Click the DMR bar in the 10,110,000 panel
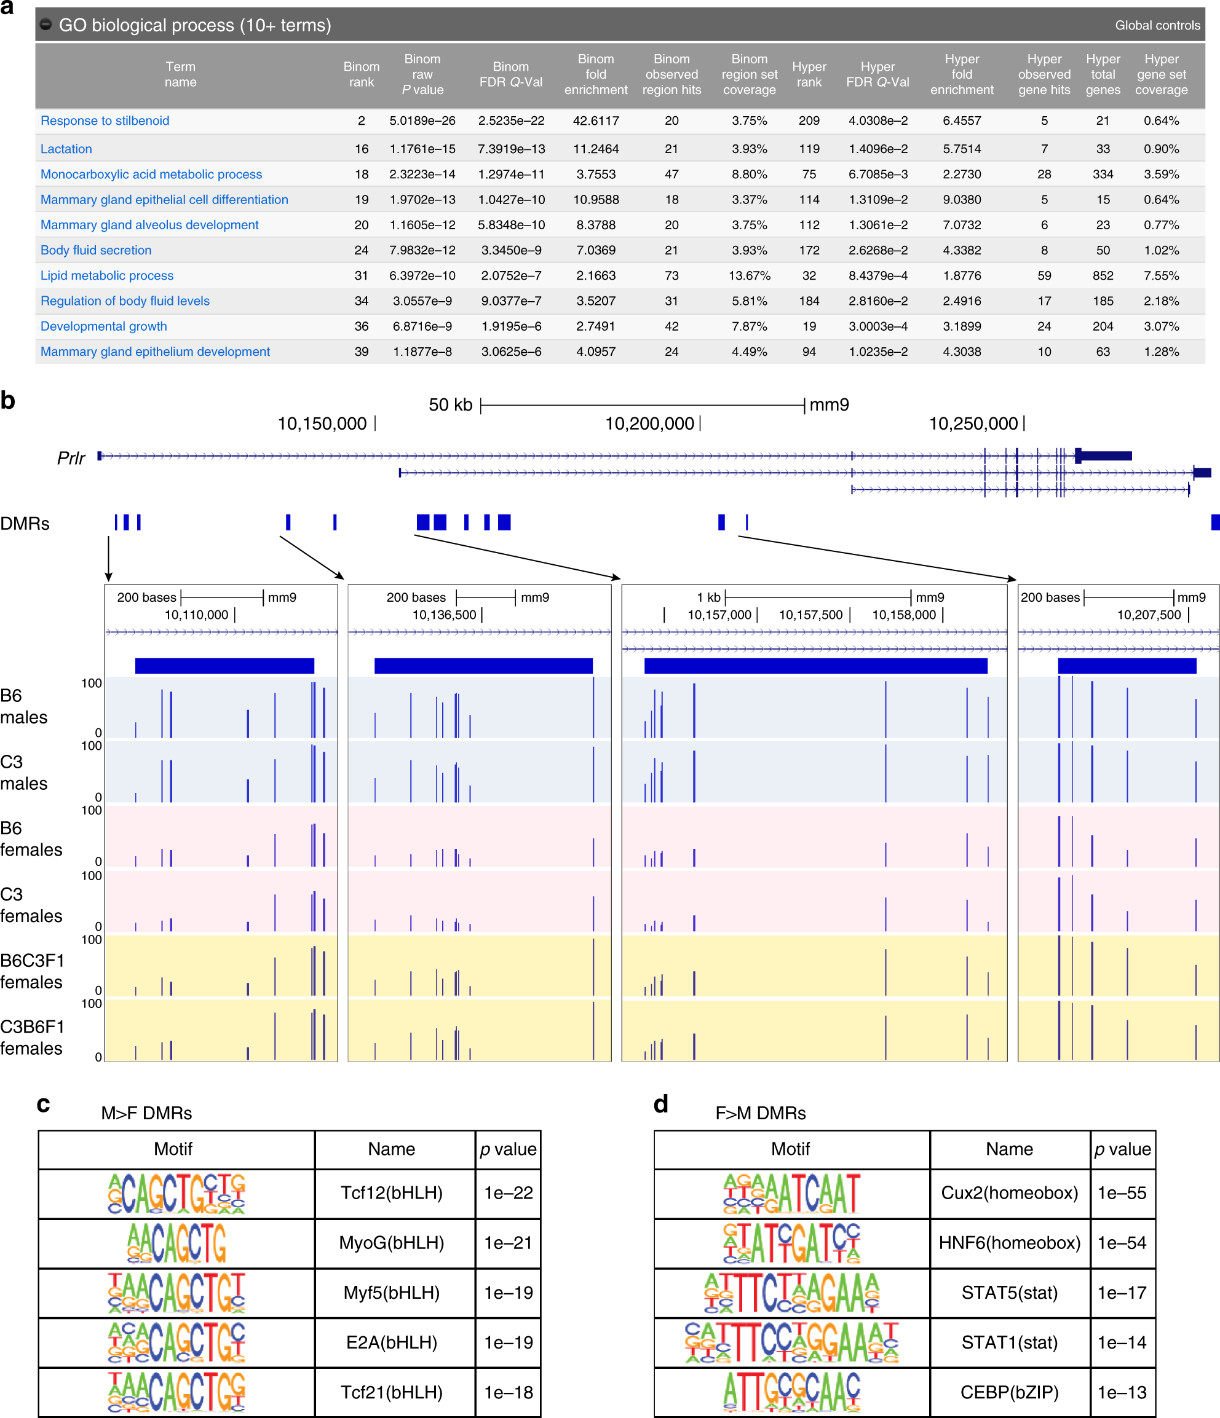 pos(224,665)
